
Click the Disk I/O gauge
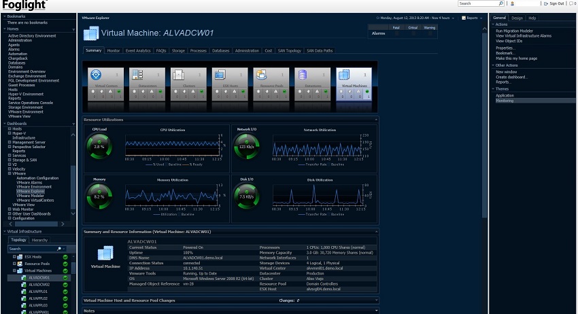tap(247, 196)
